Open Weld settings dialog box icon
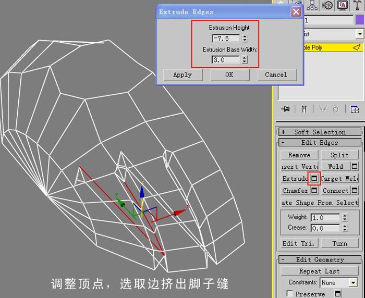The height and width of the screenshot is (298, 365). 355,166
